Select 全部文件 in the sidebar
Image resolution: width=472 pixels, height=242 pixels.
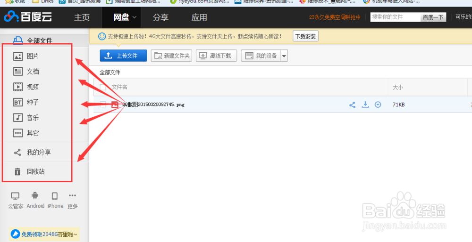click(40, 40)
